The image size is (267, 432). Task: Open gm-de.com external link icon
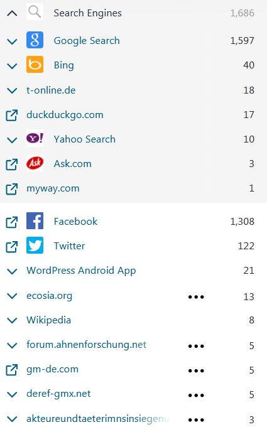coord(12,370)
